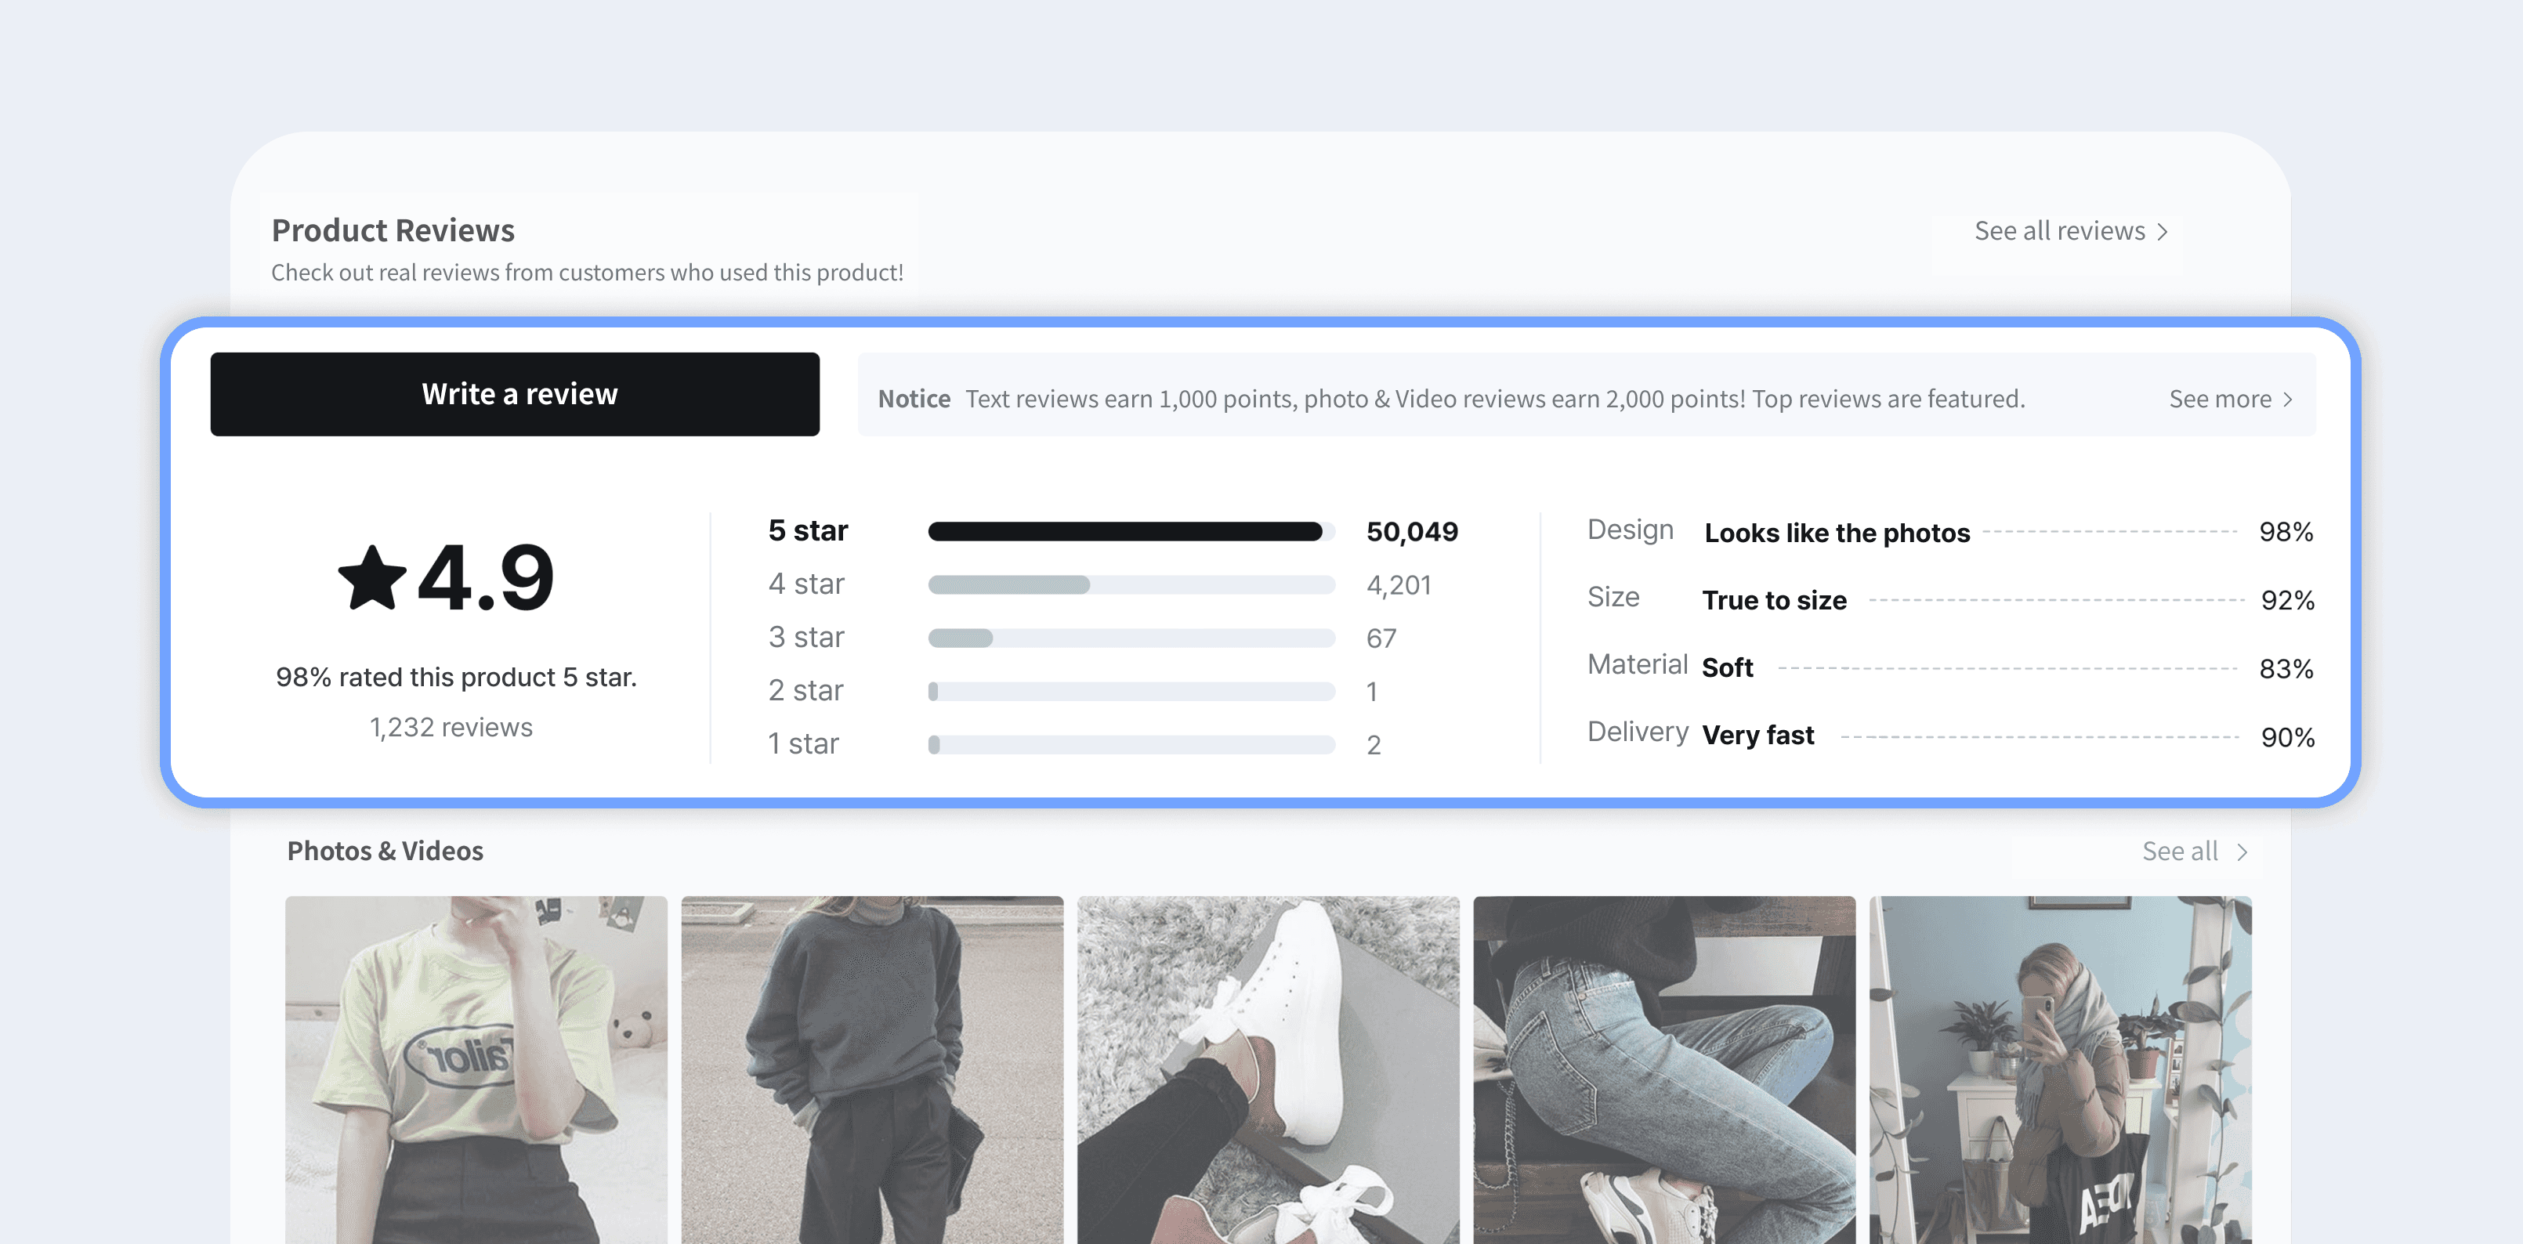The image size is (2523, 1244).
Task: Click the 90% Delivery percentage
Action: coord(2287,738)
